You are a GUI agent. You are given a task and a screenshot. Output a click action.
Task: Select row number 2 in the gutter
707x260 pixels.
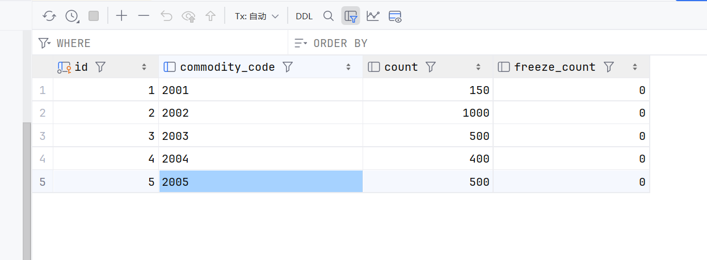point(43,113)
